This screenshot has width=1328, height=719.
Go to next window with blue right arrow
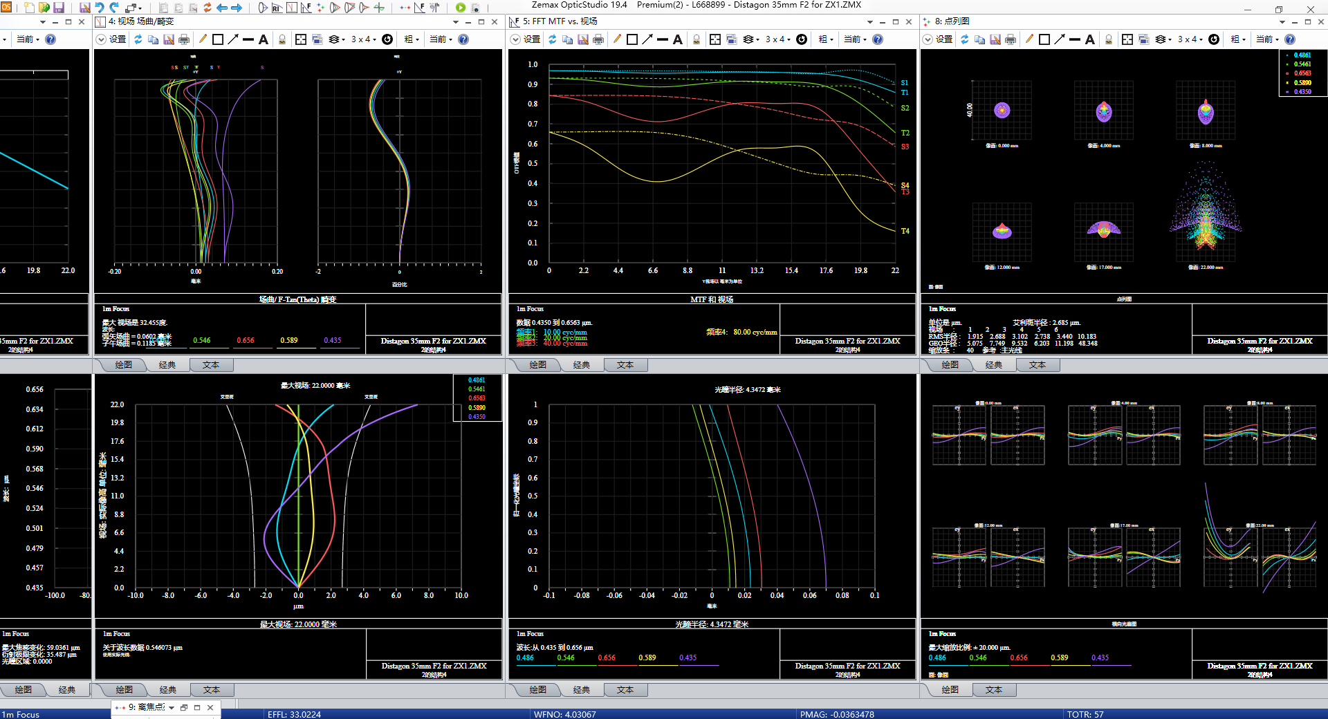(x=237, y=8)
